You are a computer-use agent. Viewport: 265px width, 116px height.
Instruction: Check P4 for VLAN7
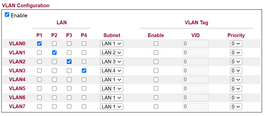[x=84, y=106]
